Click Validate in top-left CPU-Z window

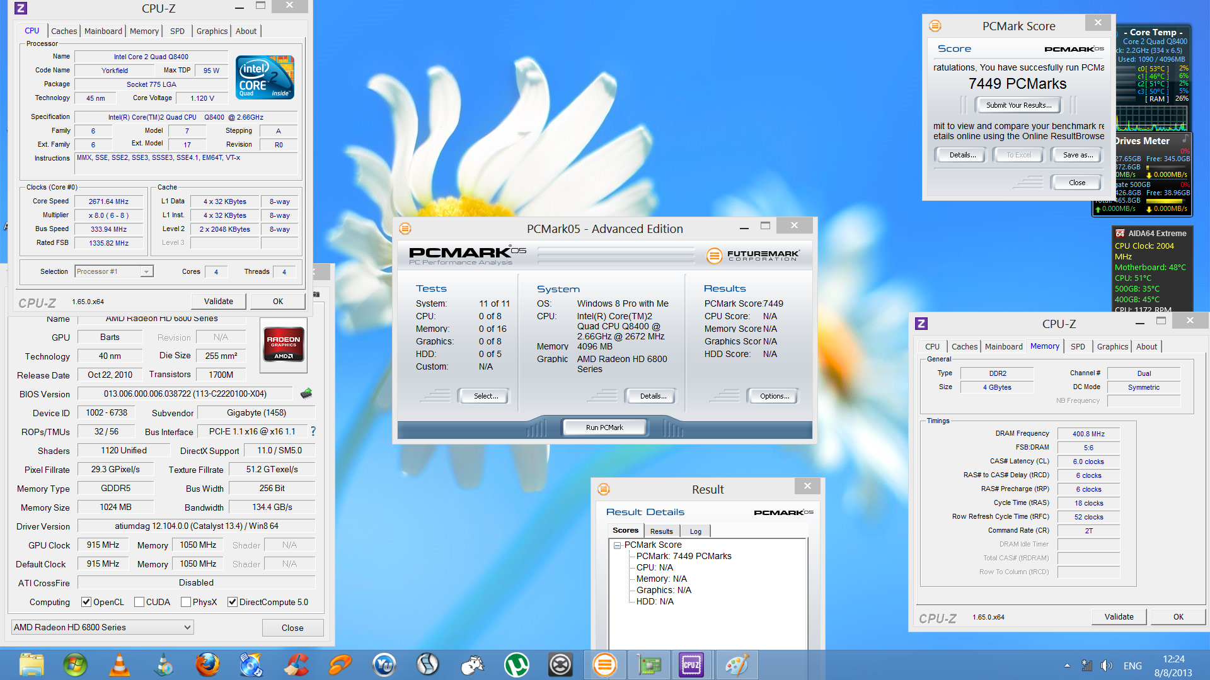click(x=219, y=302)
